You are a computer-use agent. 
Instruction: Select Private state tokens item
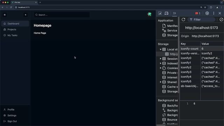[170, 73]
